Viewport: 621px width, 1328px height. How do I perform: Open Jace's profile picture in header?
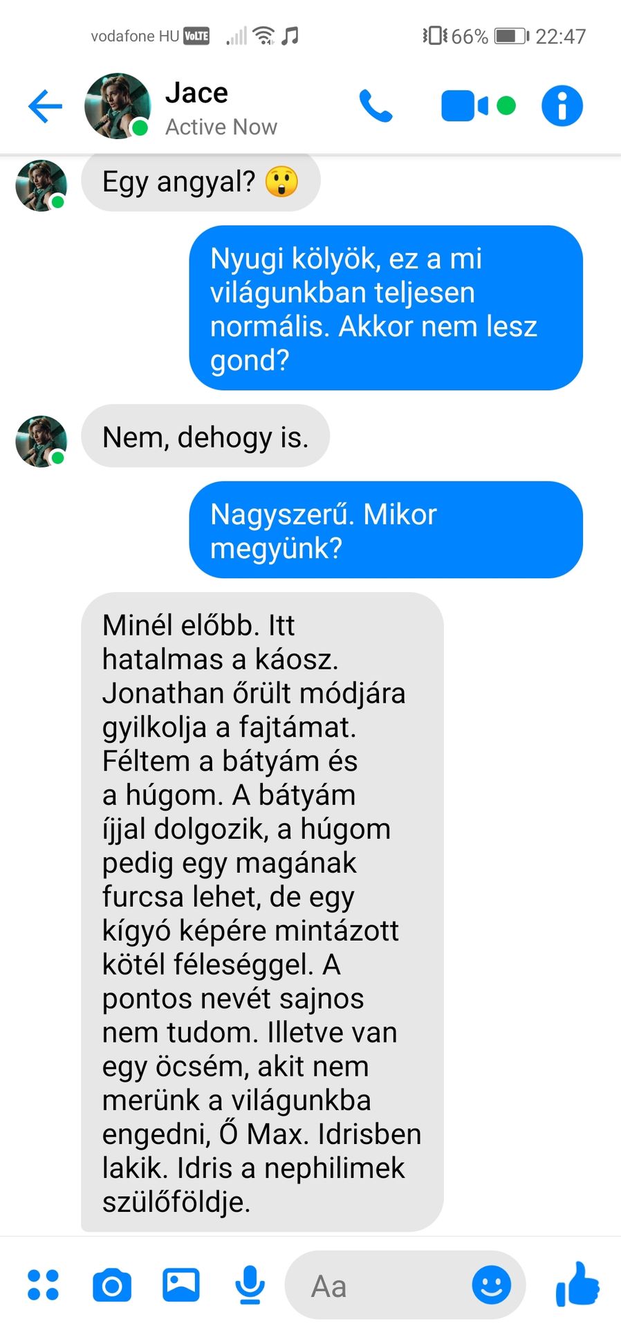(118, 107)
